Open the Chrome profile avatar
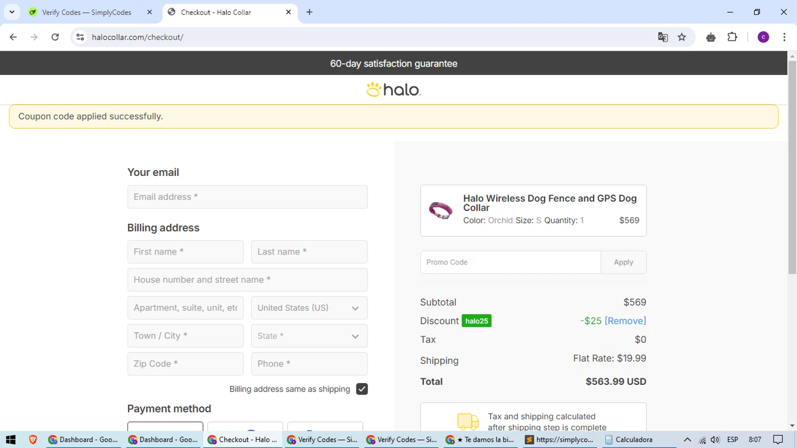Image resolution: width=797 pixels, height=448 pixels. pos(763,37)
